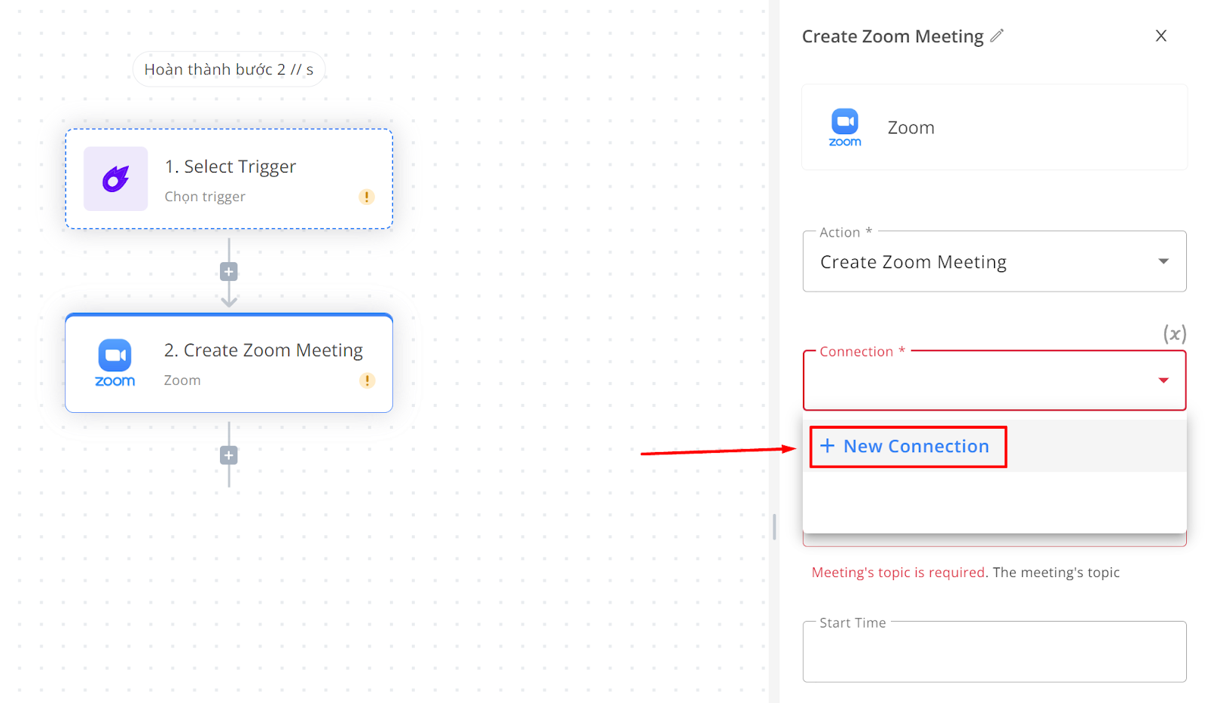This screenshot has height=703, width=1205.
Task: Click the plus icon beside New Connection
Action: coord(827,446)
